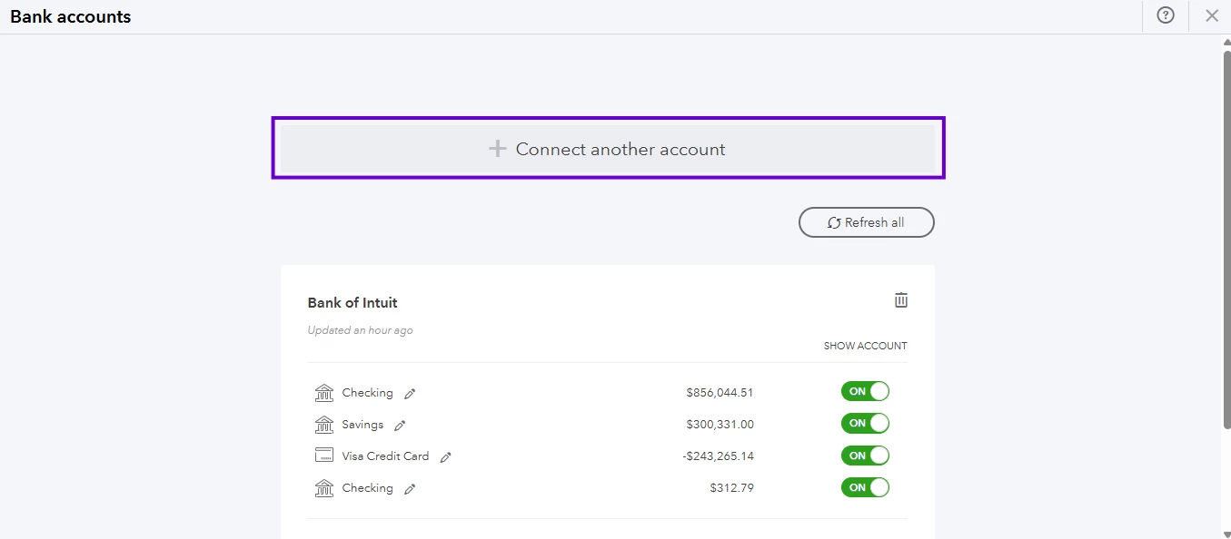Turn off the Savings account toggle

click(x=865, y=423)
